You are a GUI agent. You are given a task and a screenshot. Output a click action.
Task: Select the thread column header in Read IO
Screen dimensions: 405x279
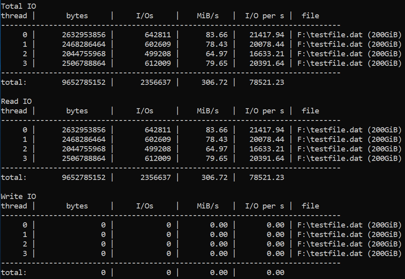(14, 111)
